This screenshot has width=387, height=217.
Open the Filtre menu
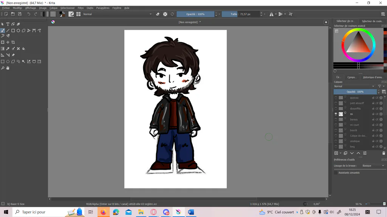click(x=80, y=8)
